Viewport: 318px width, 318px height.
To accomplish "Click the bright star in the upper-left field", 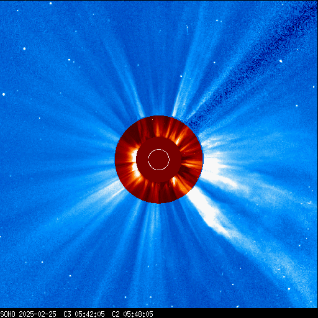I will (24, 48).
